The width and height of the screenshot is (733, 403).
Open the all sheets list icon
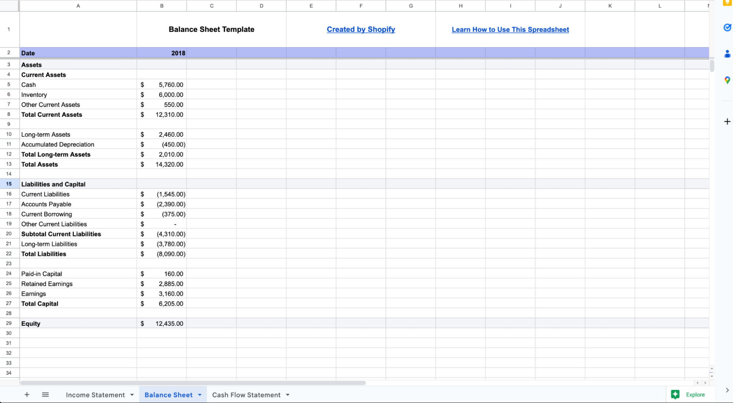point(45,395)
